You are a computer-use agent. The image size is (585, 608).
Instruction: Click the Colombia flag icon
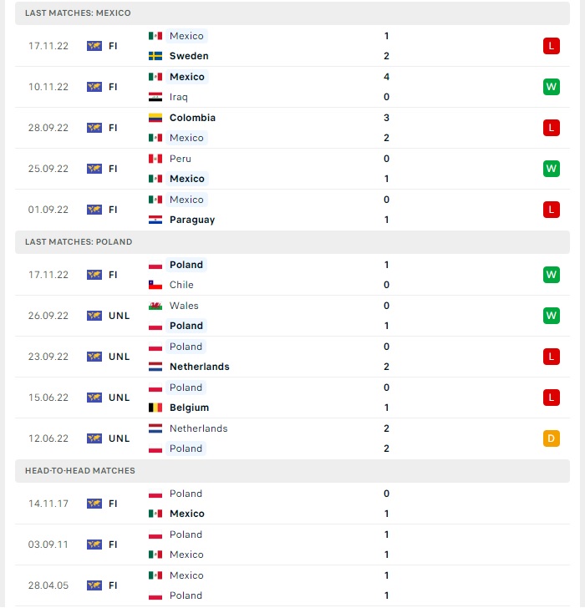tap(155, 118)
